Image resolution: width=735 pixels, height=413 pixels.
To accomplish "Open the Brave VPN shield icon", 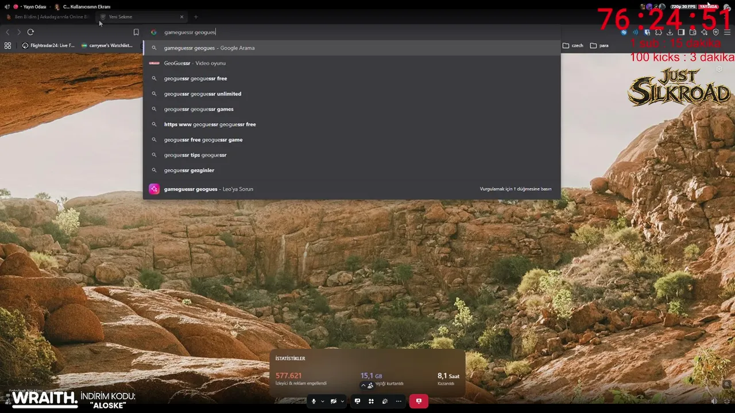I will [x=715, y=32].
